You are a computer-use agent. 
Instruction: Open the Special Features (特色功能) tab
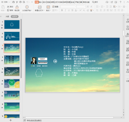click(86, 2)
